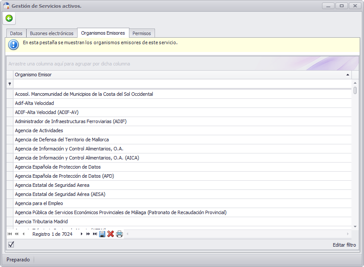364x267 pixels.
Task: Click the filter row pin icon
Action: click(10, 84)
